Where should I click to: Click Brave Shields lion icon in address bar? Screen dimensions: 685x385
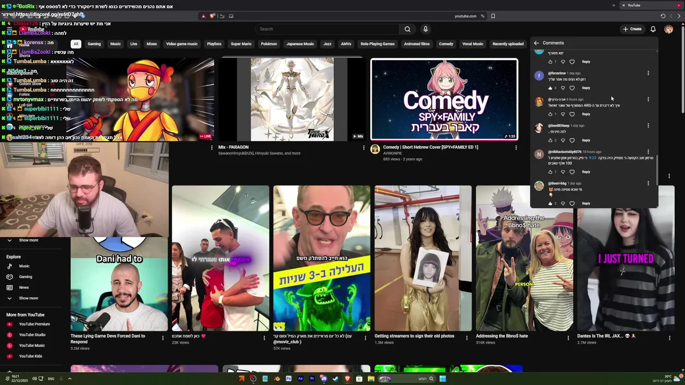pos(212,16)
